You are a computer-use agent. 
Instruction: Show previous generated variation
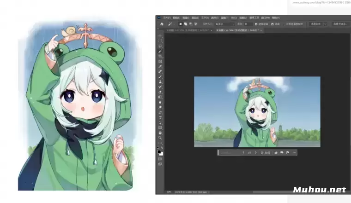[x=243, y=153]
